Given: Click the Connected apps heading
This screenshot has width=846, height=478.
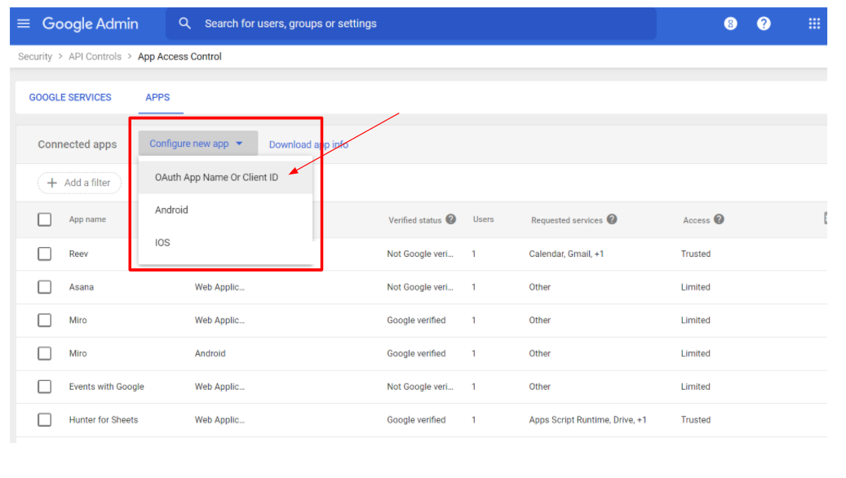Looking at the screenshot, I should coord(78,144).
